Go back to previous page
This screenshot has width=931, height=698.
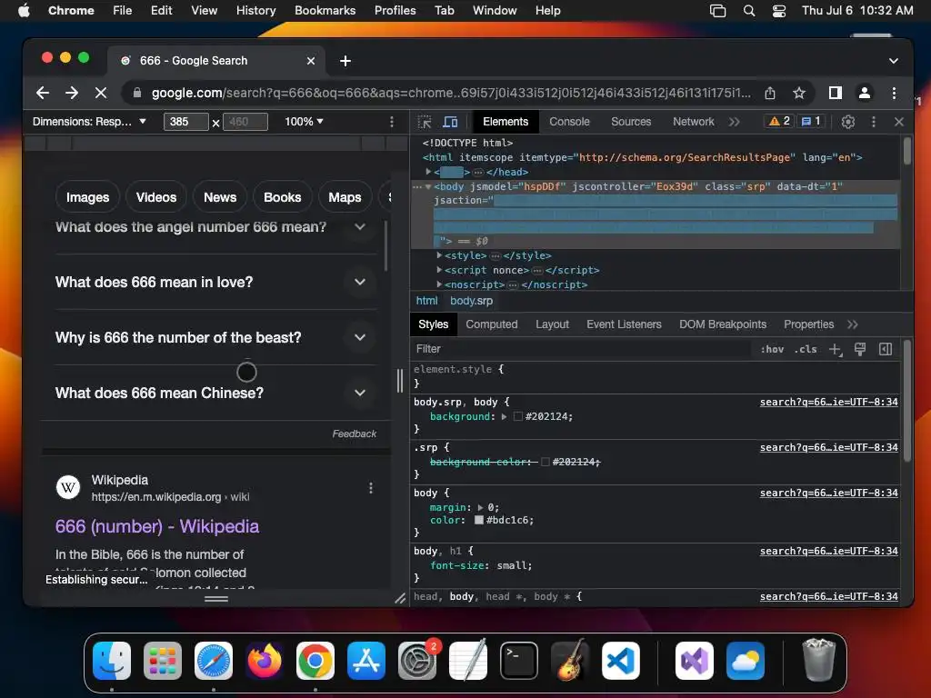point(43,94)
